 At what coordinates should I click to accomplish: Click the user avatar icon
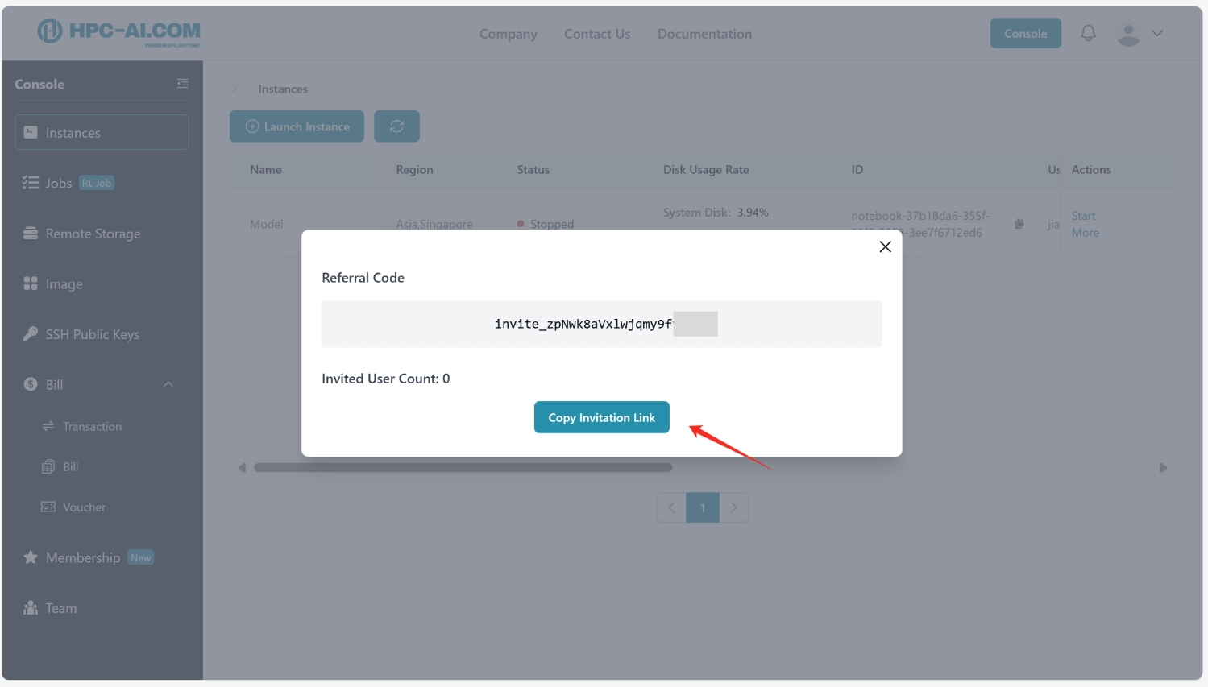pos(1128,34)
